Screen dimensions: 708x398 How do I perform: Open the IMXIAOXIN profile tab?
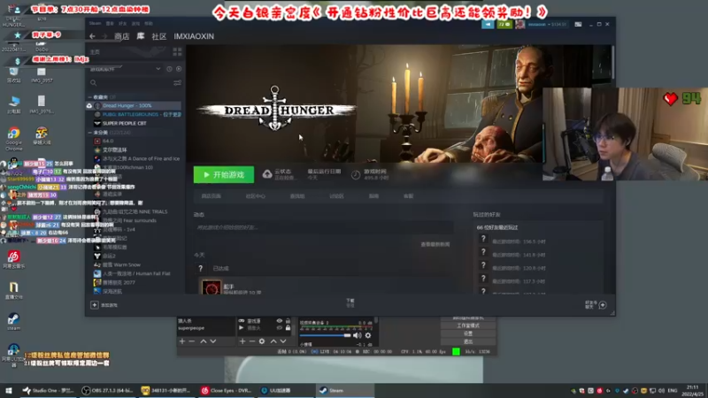click(x=194, y=36)
